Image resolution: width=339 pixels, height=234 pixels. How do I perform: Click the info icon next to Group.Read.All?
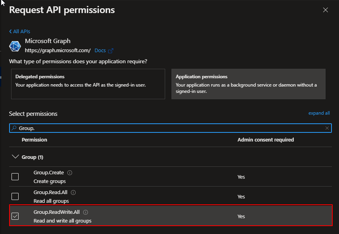point(73,192)
